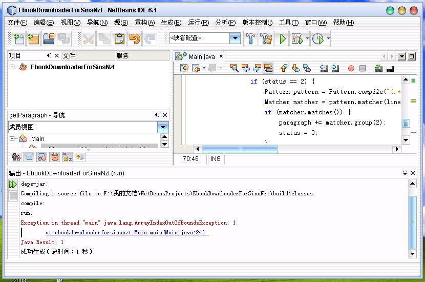Click the Open Project folder icon
Viewport: 425px width, 282px height.
point(49,39)
